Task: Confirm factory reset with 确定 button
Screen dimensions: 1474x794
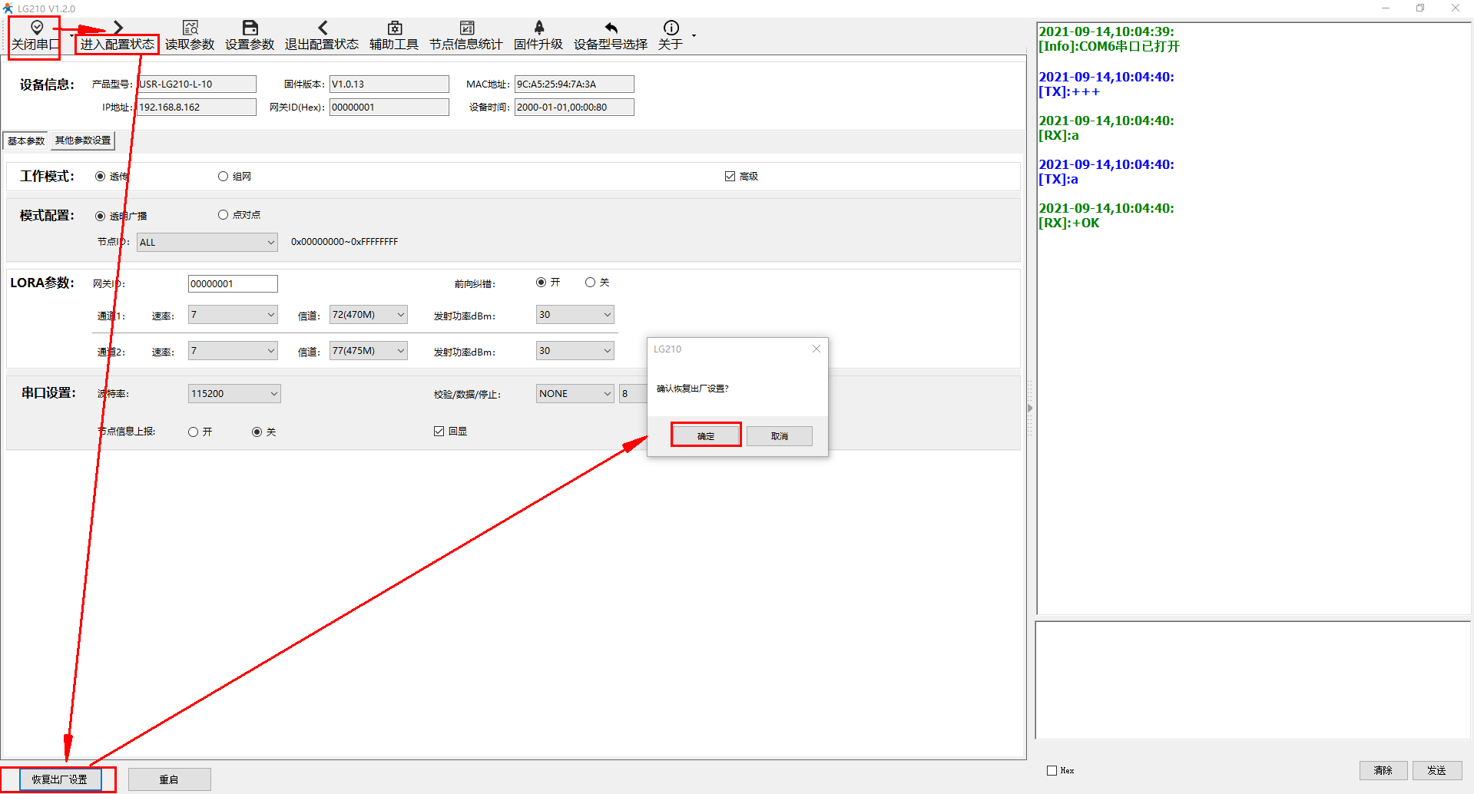Action: point(706,435)
